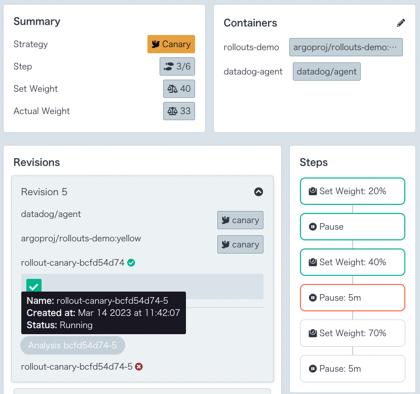420x394 pixels.
Task: Click the pencil edit icon in Containers
Action: coord(401,23)
